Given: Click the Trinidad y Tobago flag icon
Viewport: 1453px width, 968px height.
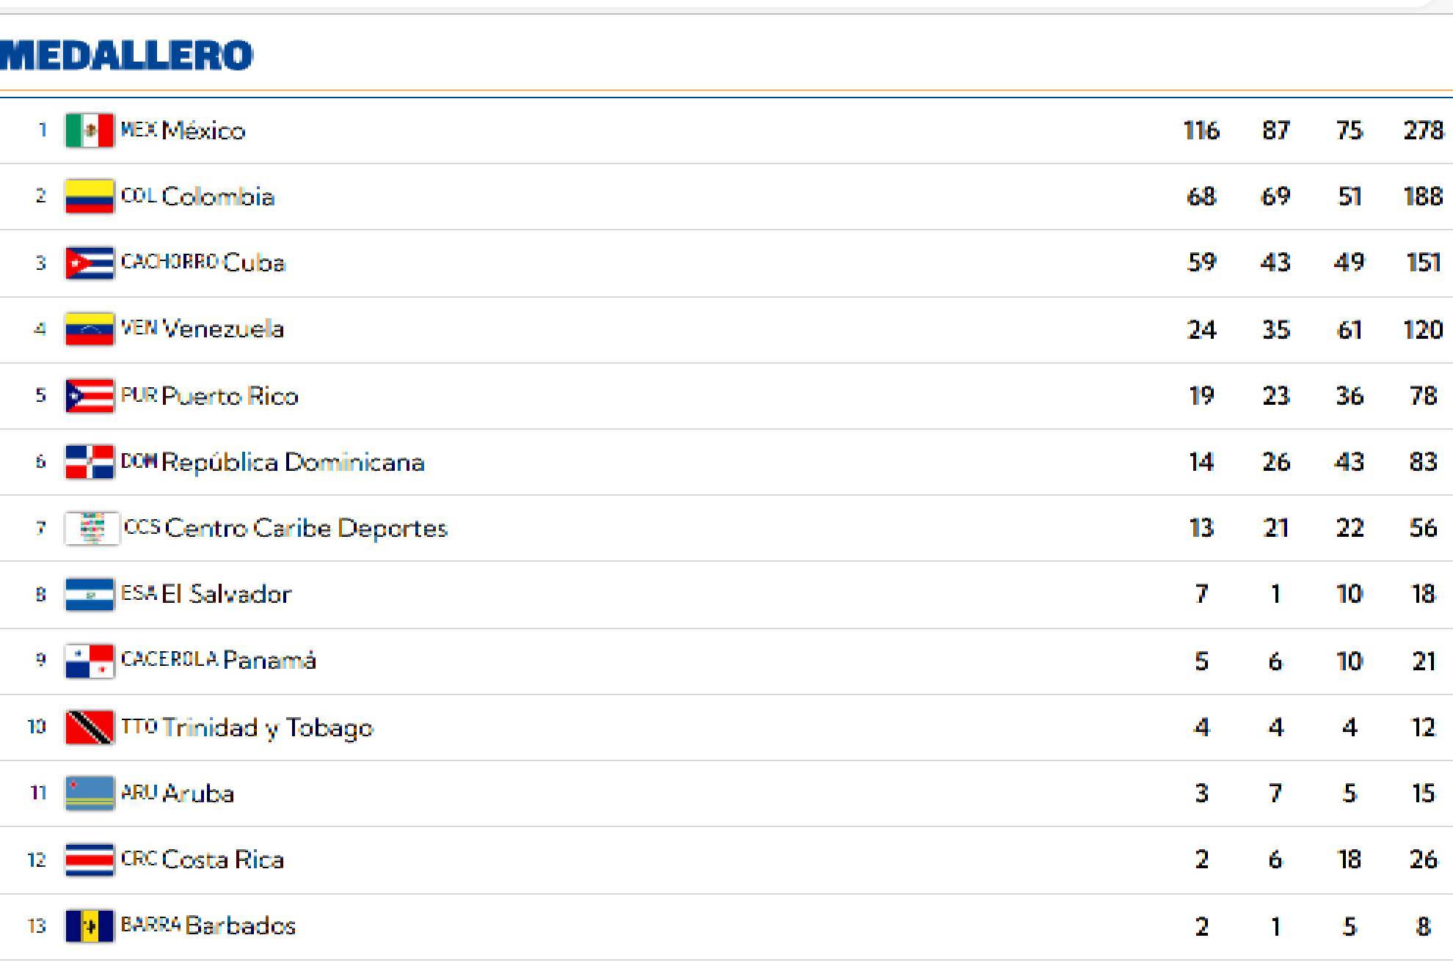Looking at the screenshot, I should coord(90,727).
